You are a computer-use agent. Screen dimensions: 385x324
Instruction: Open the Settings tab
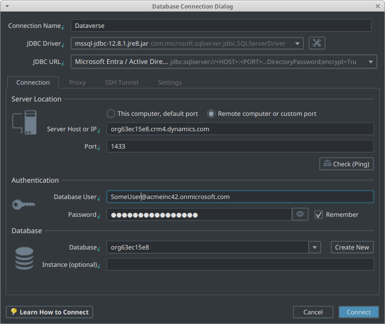tap(169, 82)
